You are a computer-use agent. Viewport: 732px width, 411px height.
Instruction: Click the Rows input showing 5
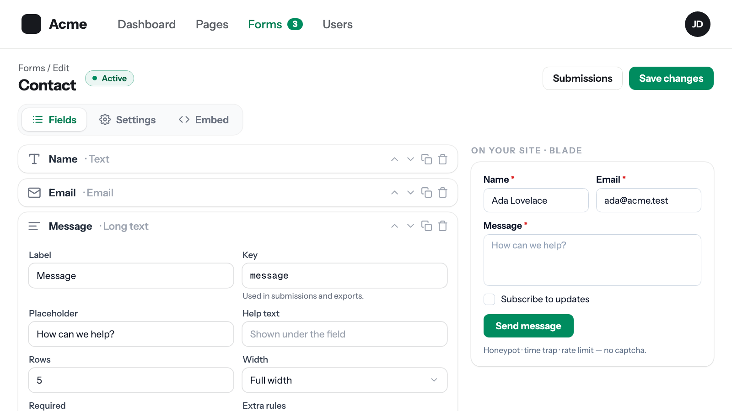coord(131,380)
